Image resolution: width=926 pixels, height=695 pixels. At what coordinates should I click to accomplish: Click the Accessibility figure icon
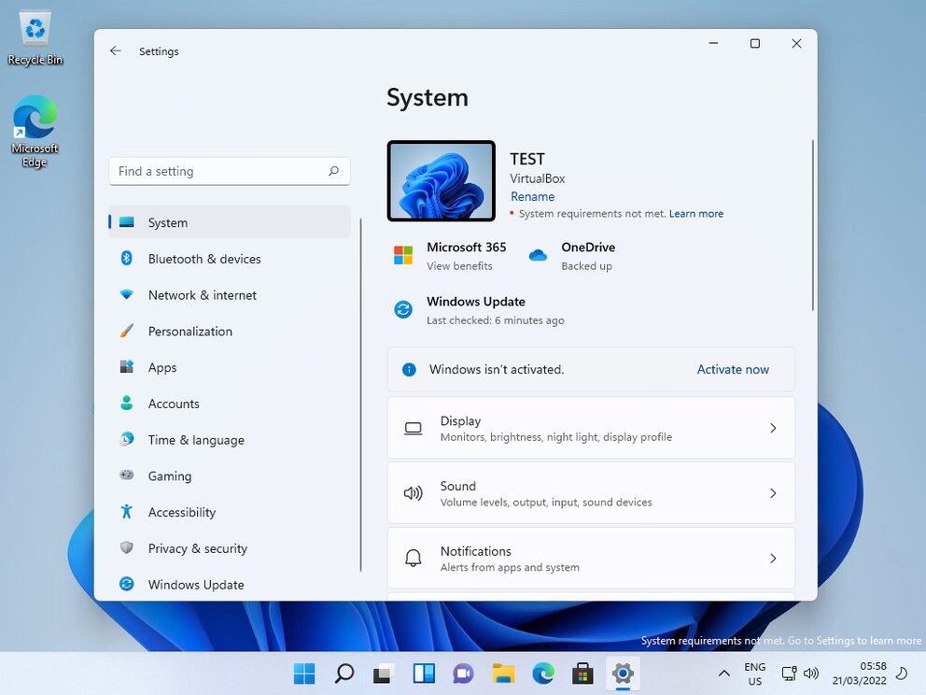[x=126, y=511]
